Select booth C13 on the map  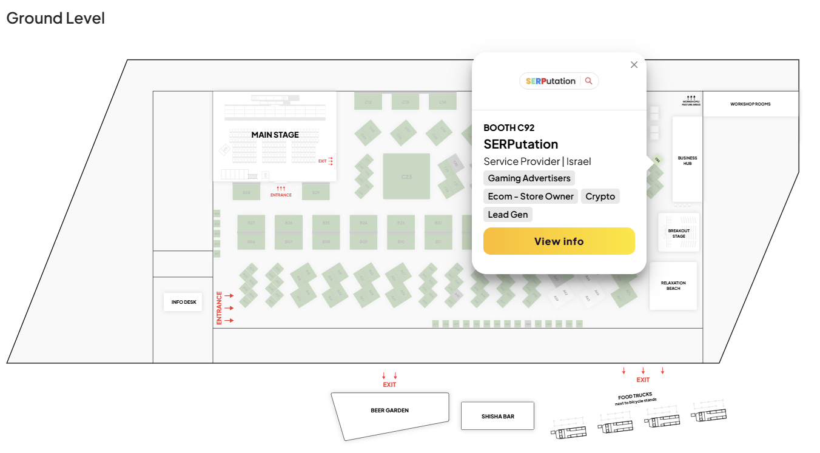[405, 101]
